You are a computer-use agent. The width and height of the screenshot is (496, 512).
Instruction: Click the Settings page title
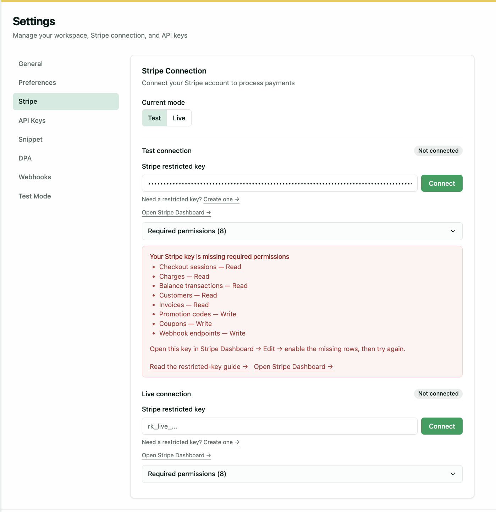(x=34, y=21)
